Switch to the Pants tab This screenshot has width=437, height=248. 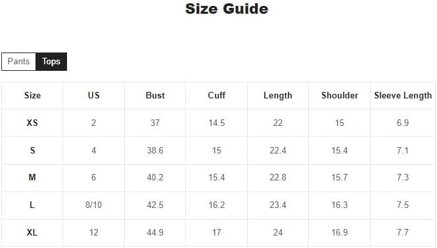click(x=18, y=62)
